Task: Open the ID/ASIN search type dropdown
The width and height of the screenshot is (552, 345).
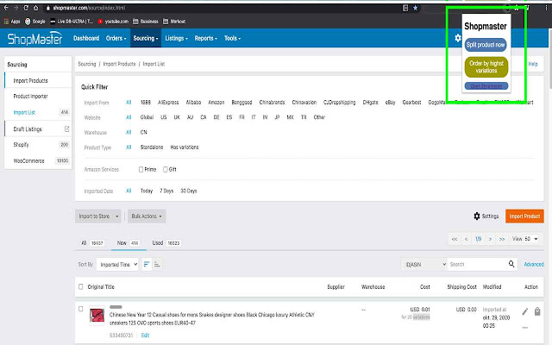Action: tap(423, 265)
